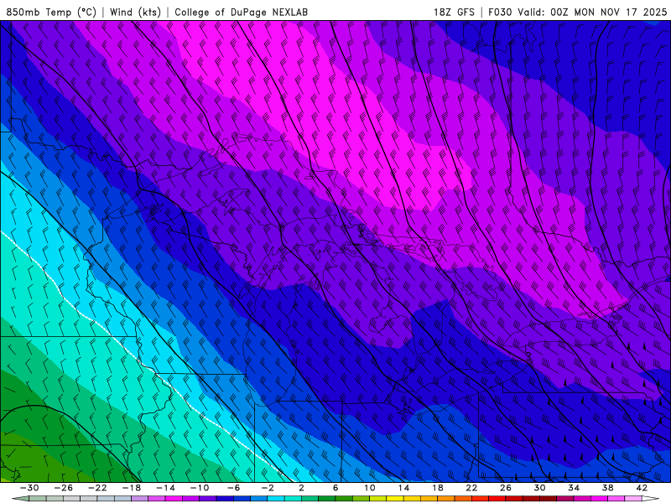Viewport: 671px width, 503px height.
Task: Select the "Valid: 00Z MON NOV 17 2025" text
Action: tap(592, 13)
